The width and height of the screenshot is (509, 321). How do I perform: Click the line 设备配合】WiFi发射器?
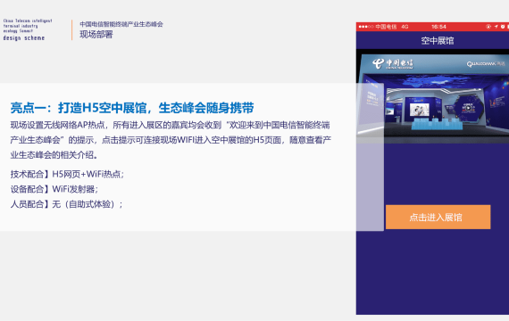pyautogui.click(x=54, y=189)
